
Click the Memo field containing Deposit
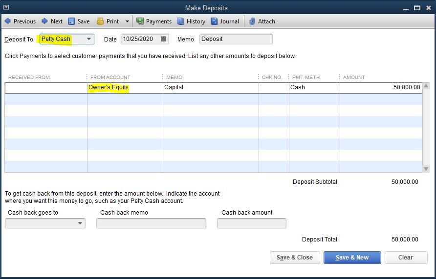(x=236, y=39)
